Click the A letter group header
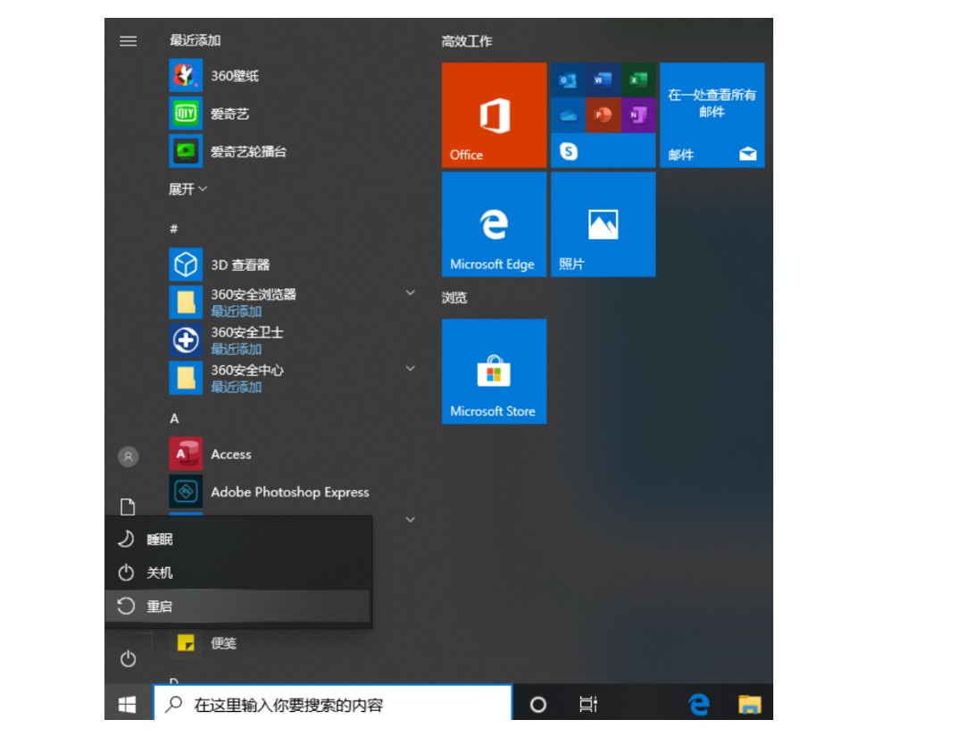This screenshot has width=959, height=745. (x=174, y=418)
